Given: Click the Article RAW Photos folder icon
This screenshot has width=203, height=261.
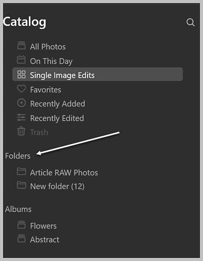Looking at the screenshot, I should [x=21, y=172].
